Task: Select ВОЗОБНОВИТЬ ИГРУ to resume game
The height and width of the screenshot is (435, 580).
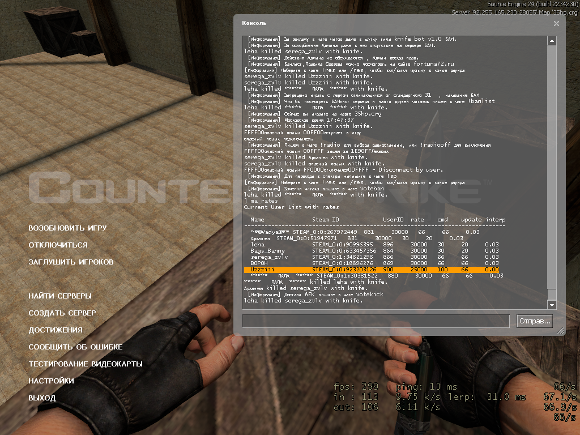Action: tap(67, 228)
